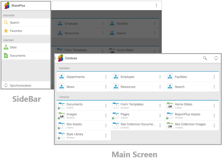
Task: Open the Site Collection Images library
Action: tap(190, 124)
